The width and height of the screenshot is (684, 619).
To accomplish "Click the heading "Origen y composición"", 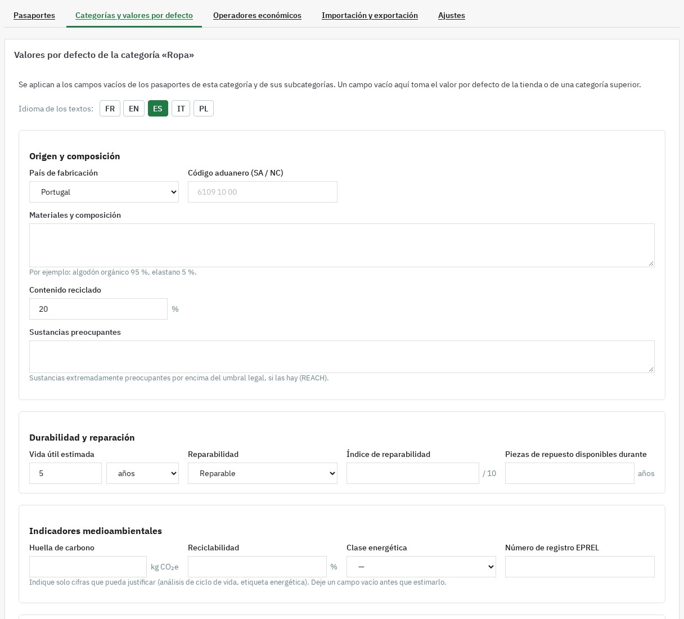I will point(75,156).
